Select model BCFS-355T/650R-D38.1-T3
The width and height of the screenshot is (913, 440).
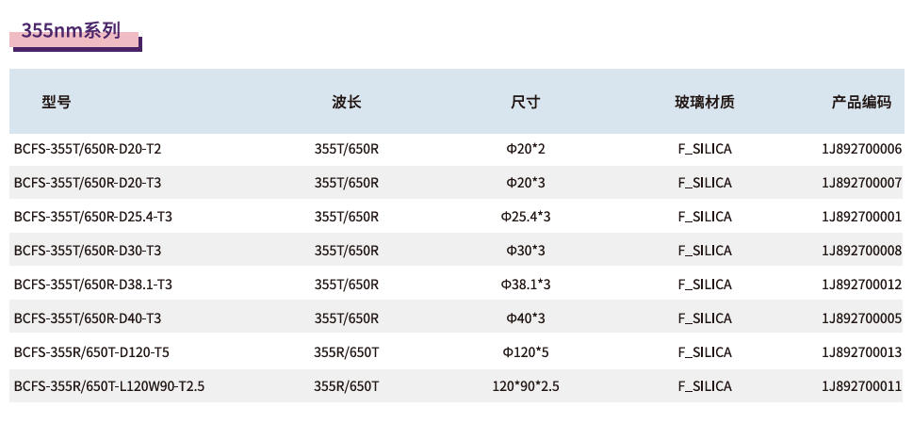[x=93, y=284]
